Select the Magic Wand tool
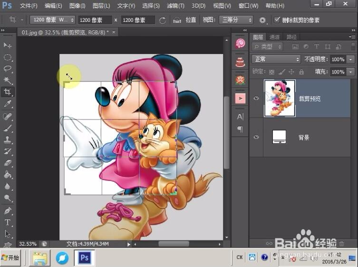The image size is (358, 267). [7, 80]
